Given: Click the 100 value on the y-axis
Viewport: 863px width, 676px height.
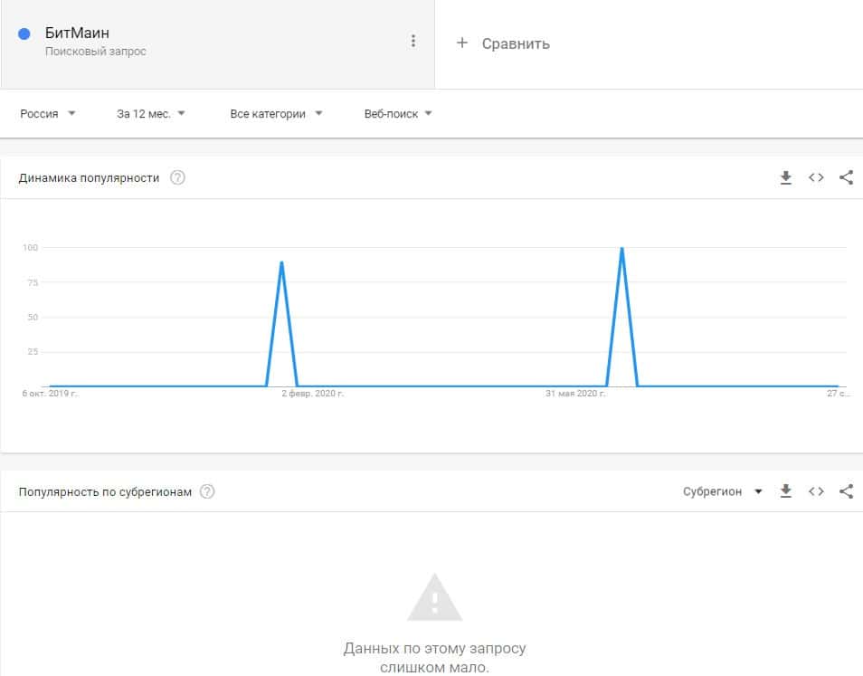Looking at the screenshot, I should click(30, 248).
